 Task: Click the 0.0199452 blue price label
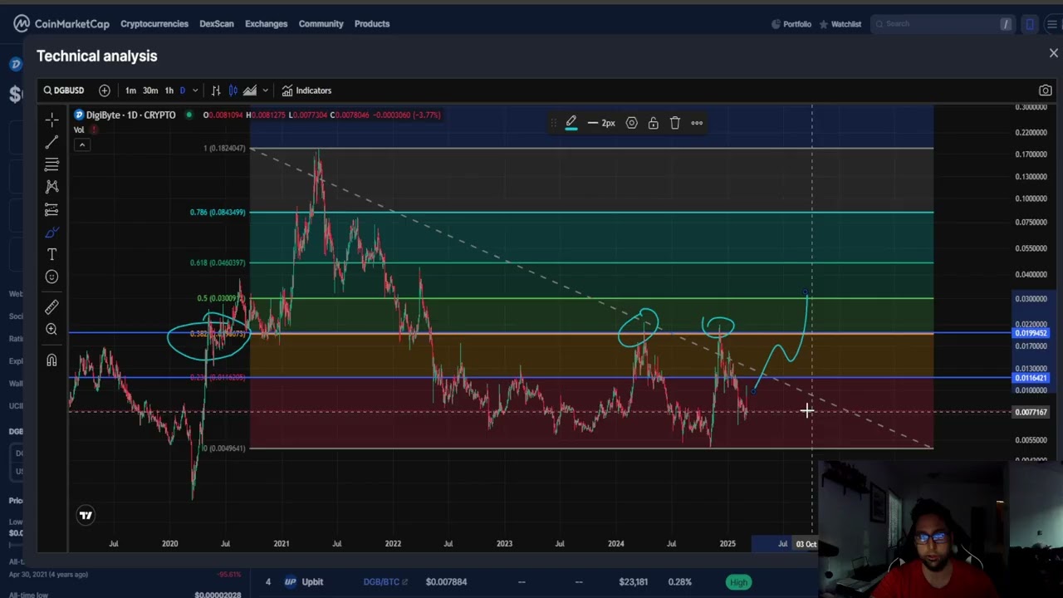click(1031, 333)
